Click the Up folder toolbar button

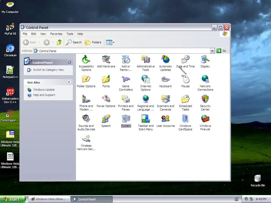click(x=59, y=42)
